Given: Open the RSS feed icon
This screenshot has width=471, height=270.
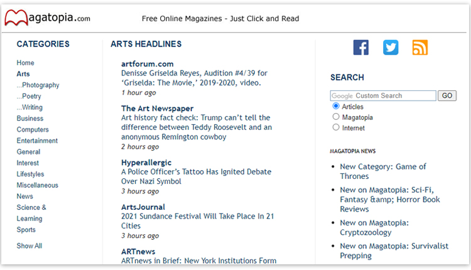Looking at the screenshot, I should click(420, 48).
